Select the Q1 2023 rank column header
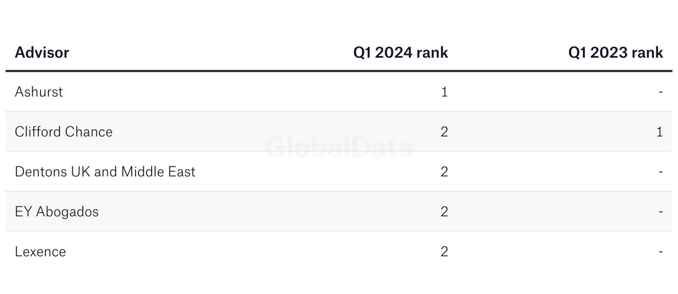678x294 pixels. pyautogui.click(x=616, y=53)
